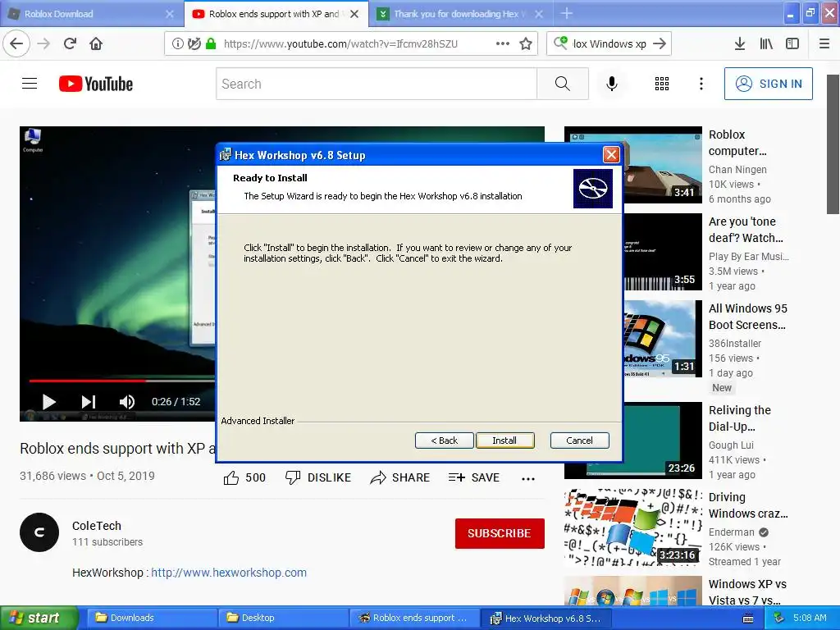Open a new browser tab
The height and width of the screenshot is (630, 840).
click(x=566, y=13)
